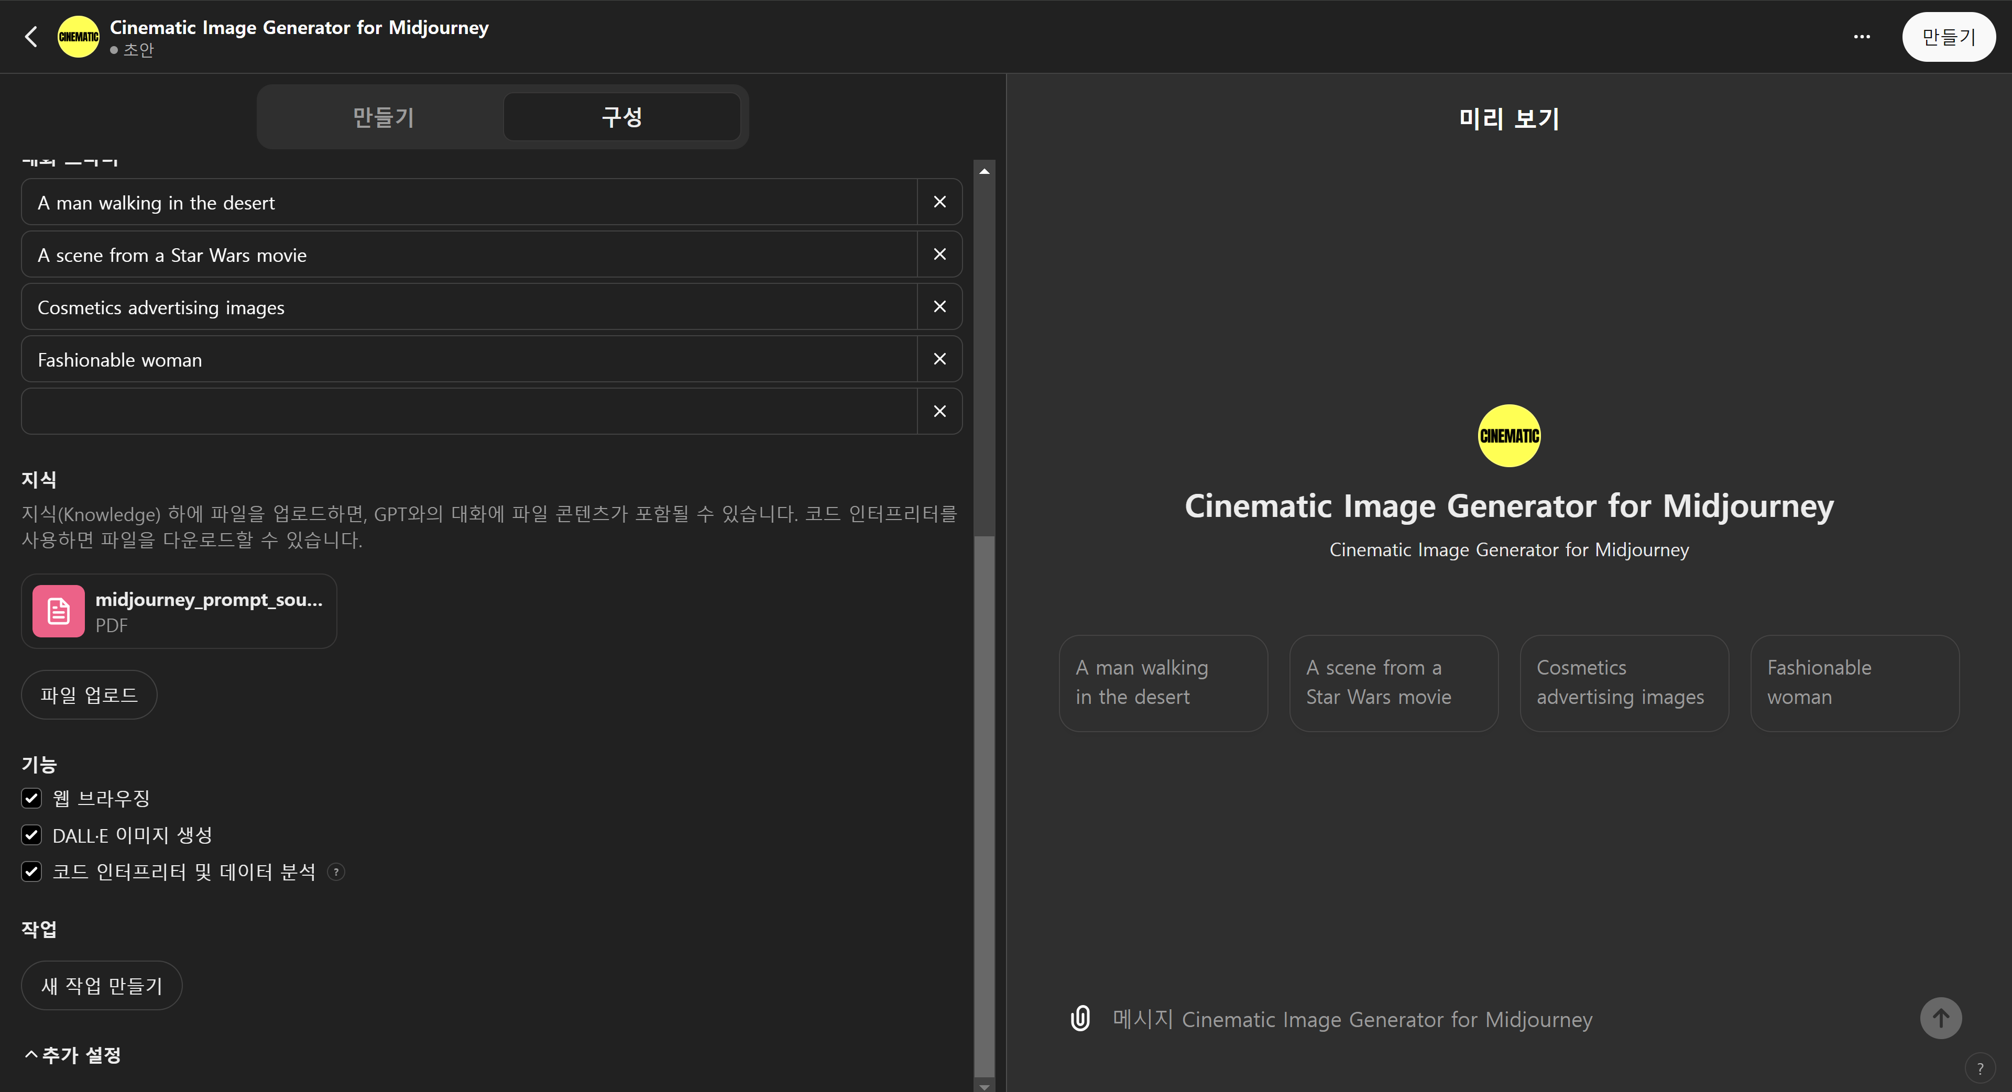Viewport: 2012px width, 1092px height.
Task: Toggle the DALL·E 이미지 생성 checkbox
Action: point(31,835)
